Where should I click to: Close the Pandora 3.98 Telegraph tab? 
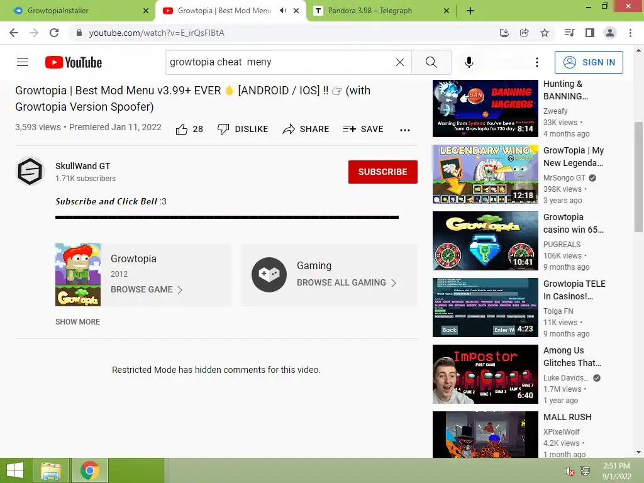click(x=447, y=11)
